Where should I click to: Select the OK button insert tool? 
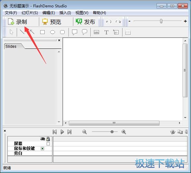pos(96,32)
